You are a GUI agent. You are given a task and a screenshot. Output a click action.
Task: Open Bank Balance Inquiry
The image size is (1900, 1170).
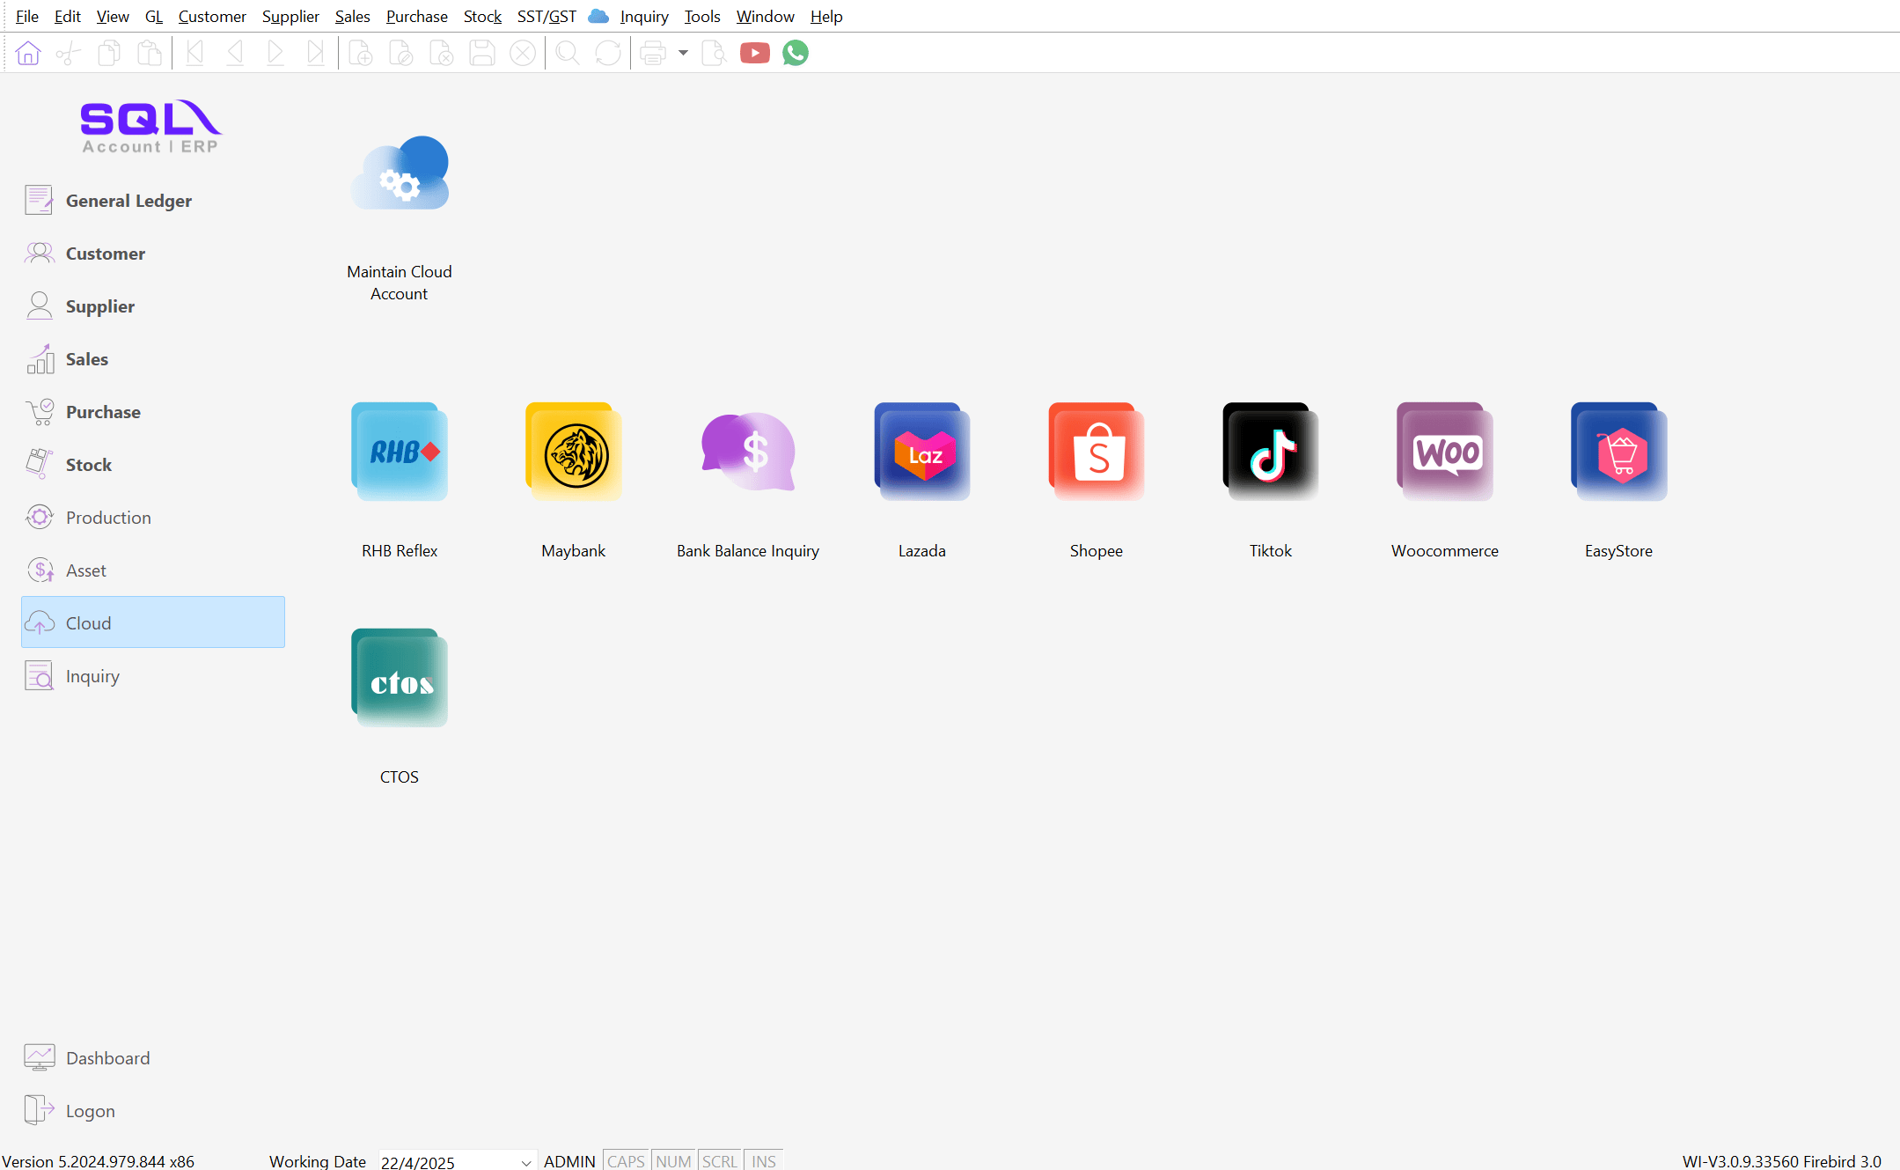click(748, 453)
